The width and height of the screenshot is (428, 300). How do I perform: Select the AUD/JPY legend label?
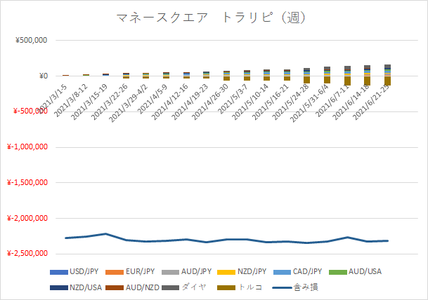coord(197,271)
